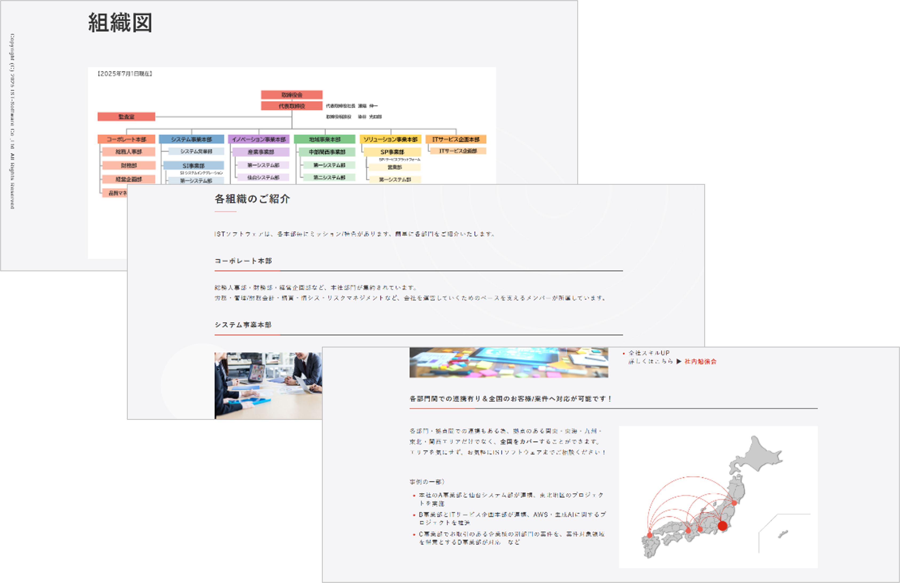
Task: Click the 社内勉強会 red link
Action: pyautogui.click(x=700, y=361)
